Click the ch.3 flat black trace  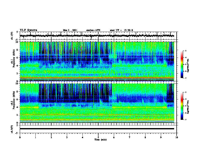pos(97,129)
